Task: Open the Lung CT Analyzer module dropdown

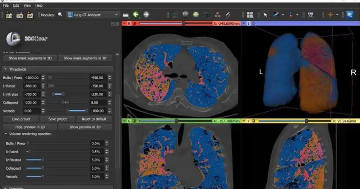Action: click(93, 15)
